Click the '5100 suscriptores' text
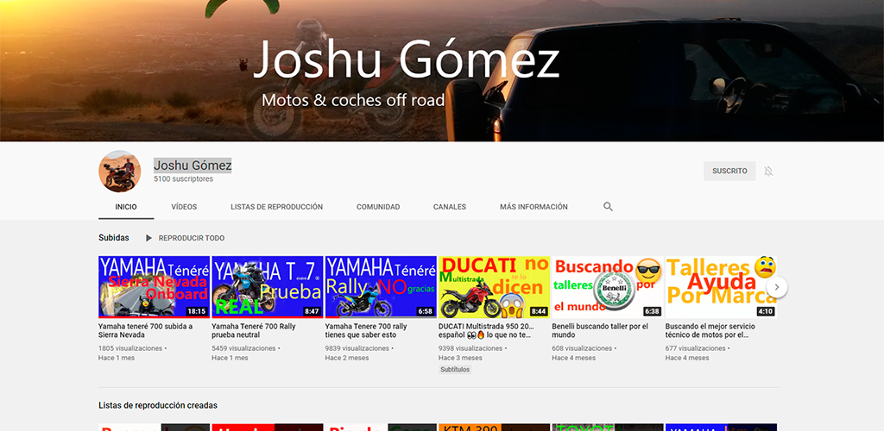The width and height of the screenshot is (884, 431). click(183, 179)
